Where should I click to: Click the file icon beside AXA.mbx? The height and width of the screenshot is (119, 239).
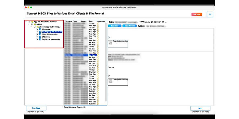coord(40,29)
